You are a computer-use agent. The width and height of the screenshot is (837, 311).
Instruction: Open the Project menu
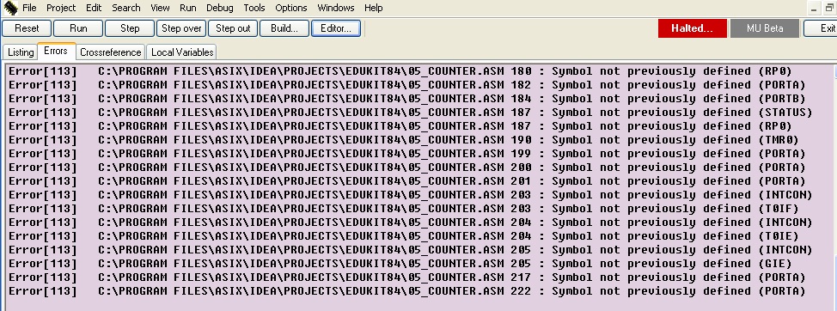[61, 8]
